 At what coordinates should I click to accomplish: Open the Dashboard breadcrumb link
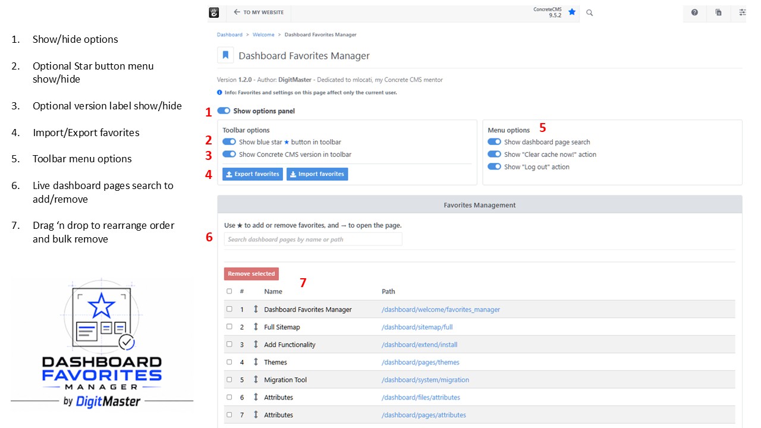(229, 35)
